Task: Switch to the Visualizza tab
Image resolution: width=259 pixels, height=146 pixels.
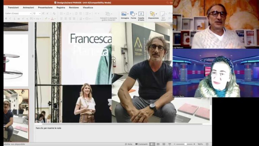Action: [88, 8]
